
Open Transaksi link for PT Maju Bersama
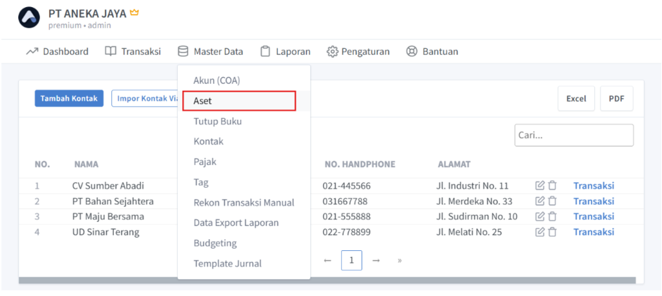(x=593, y=217)
